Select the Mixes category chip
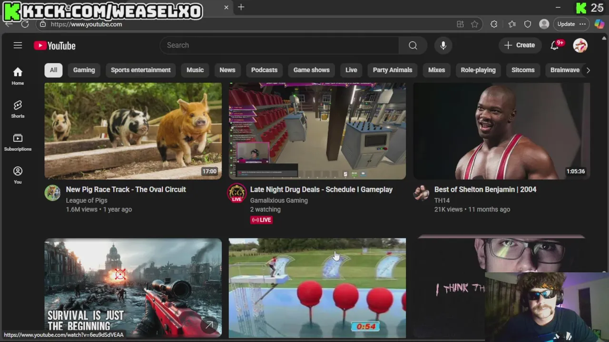 (436, 70)
